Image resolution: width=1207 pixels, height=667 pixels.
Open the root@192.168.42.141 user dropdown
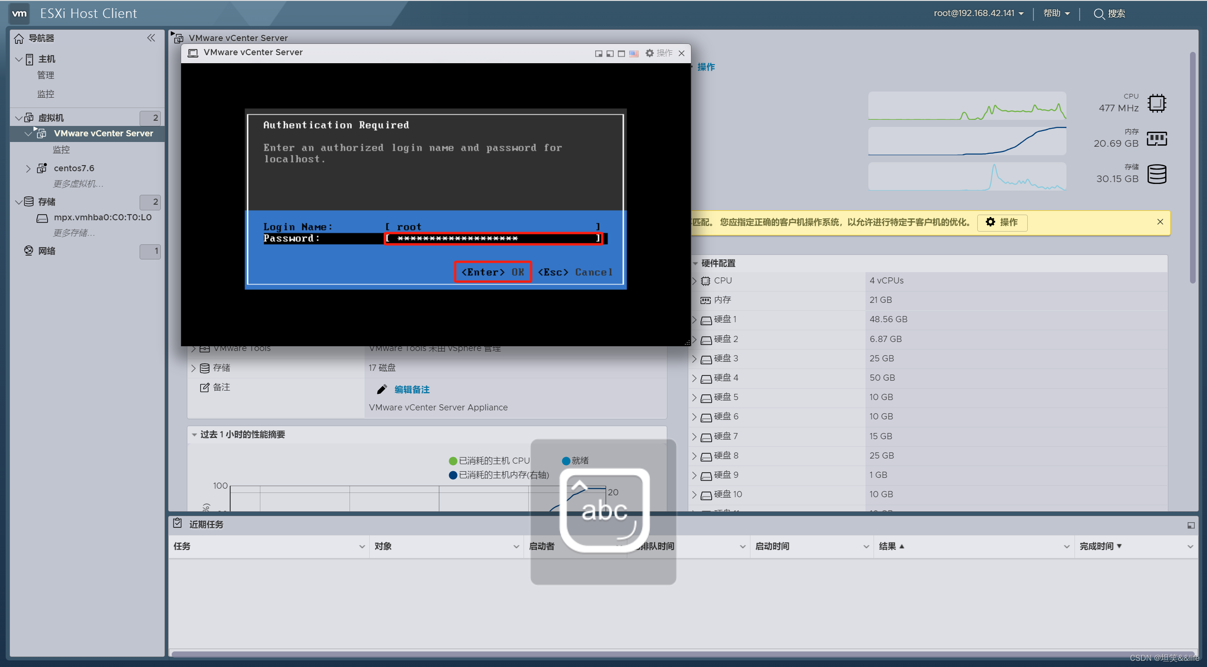pos(978,13)
